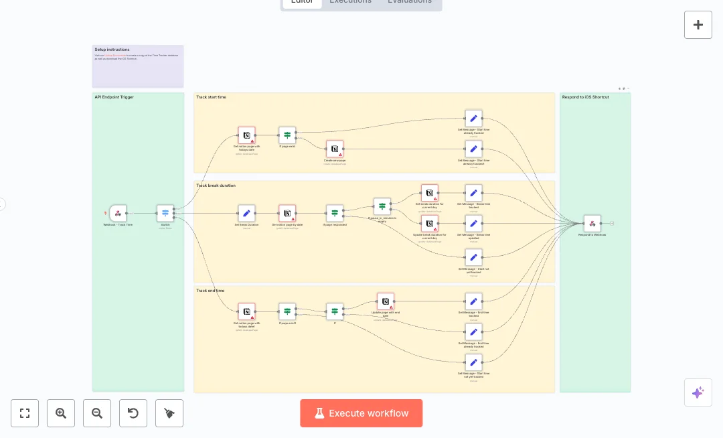Reset canvas zoom level

click(133, 413)
